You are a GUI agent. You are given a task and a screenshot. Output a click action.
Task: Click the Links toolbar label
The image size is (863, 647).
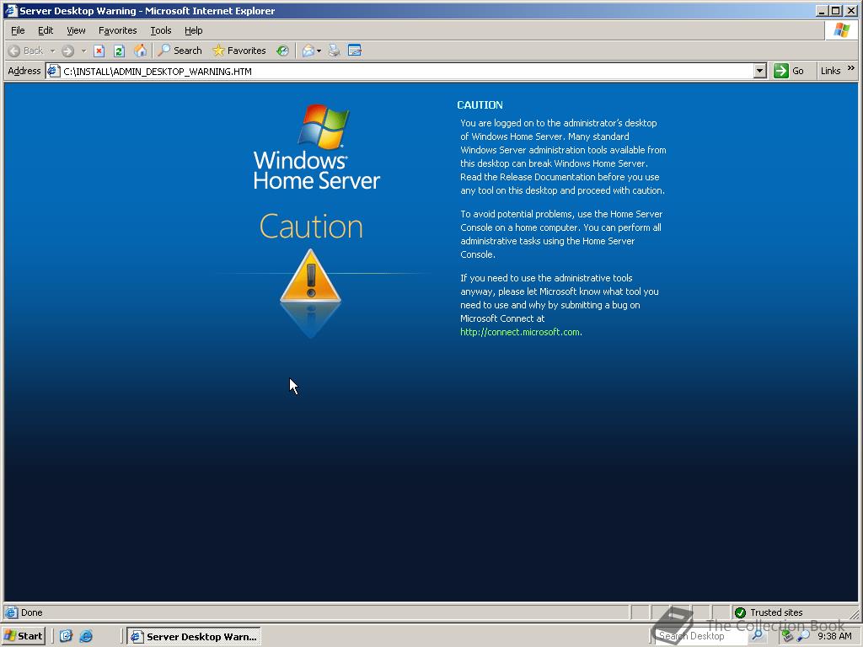pyautogui.click(x=830, y=71)
